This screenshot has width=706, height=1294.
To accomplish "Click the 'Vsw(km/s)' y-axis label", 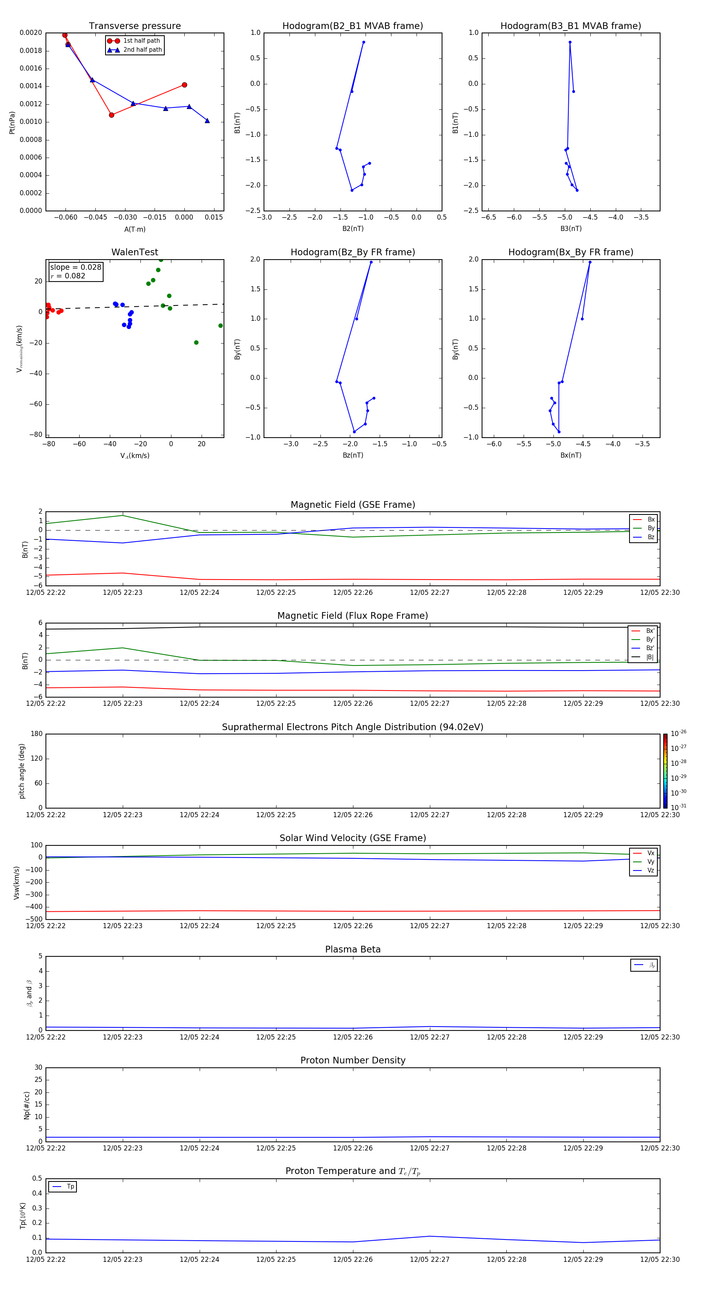I will click(x=16, y=883).
